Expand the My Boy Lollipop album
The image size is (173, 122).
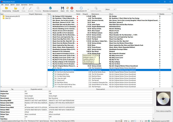[x=49, y=62]
